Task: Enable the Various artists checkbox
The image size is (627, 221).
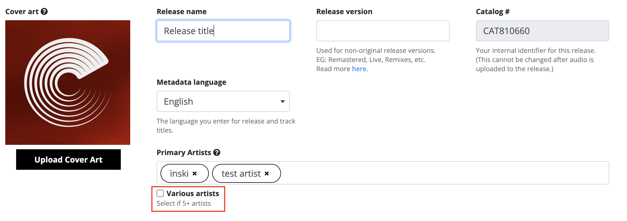Action: click(x=160, y=193)
